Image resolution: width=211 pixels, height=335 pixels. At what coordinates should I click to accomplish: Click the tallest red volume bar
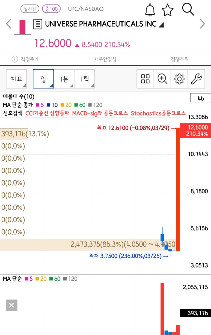point(162,309)
